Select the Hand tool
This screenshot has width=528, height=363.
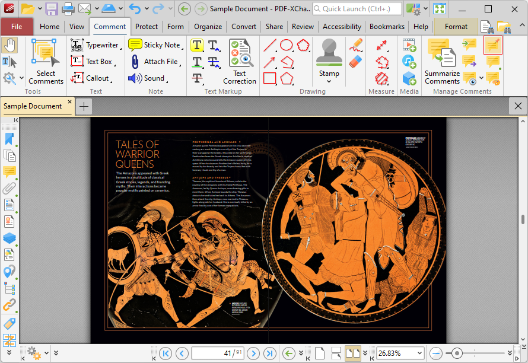(x=9, y=45)
